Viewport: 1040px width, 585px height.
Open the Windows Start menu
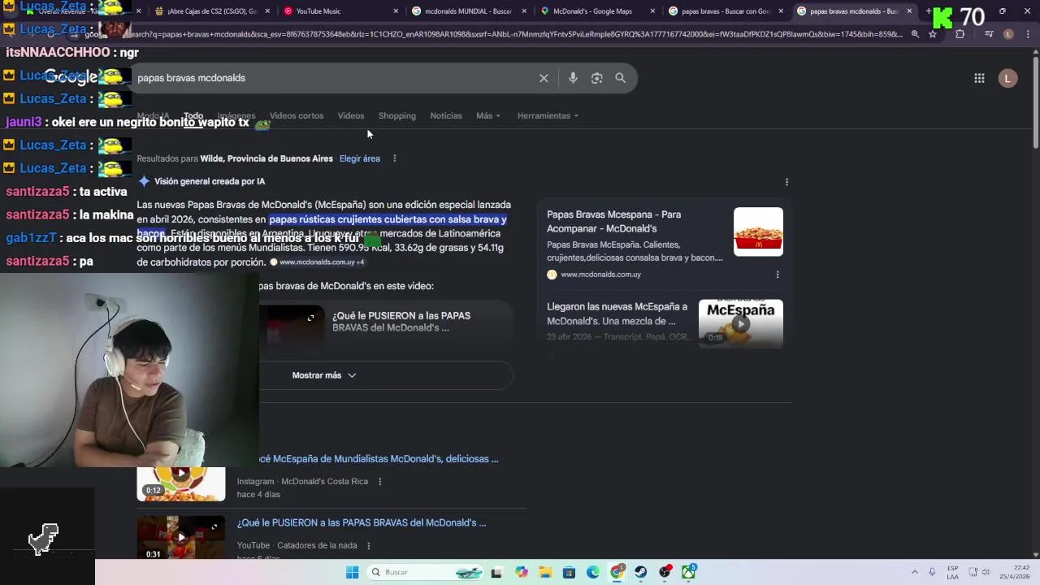pos(352,572)
